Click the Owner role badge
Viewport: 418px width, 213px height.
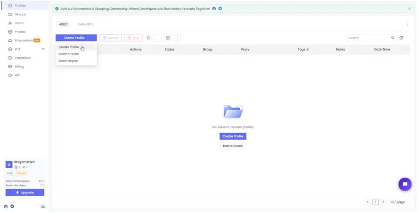tap(21, 173)
